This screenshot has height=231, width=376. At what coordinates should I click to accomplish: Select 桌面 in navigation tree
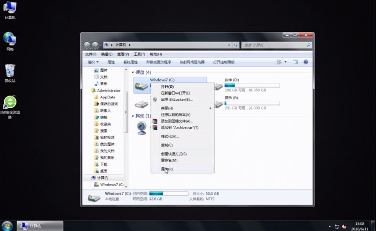pos(101,171)
